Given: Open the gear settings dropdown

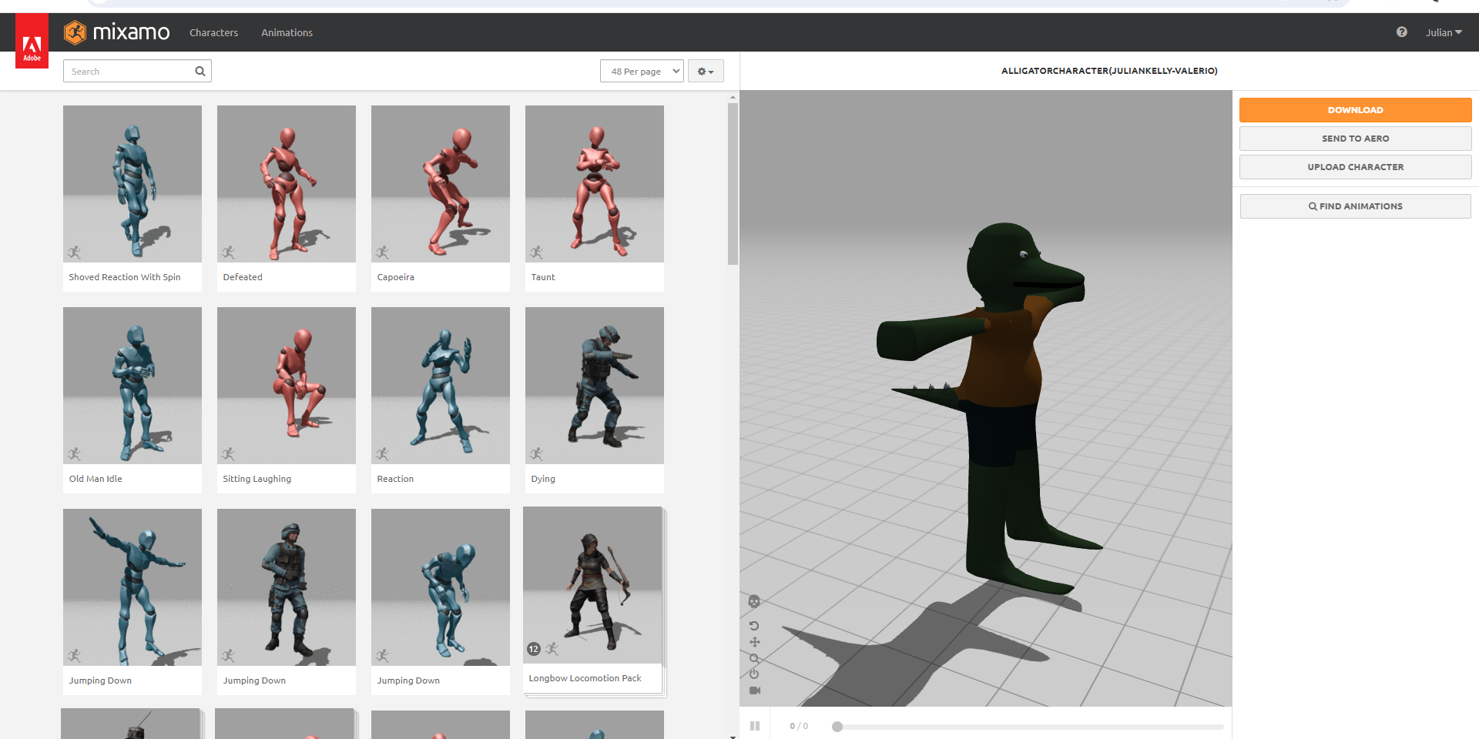Looking at the screenshot, I should [x=706, y=71].
